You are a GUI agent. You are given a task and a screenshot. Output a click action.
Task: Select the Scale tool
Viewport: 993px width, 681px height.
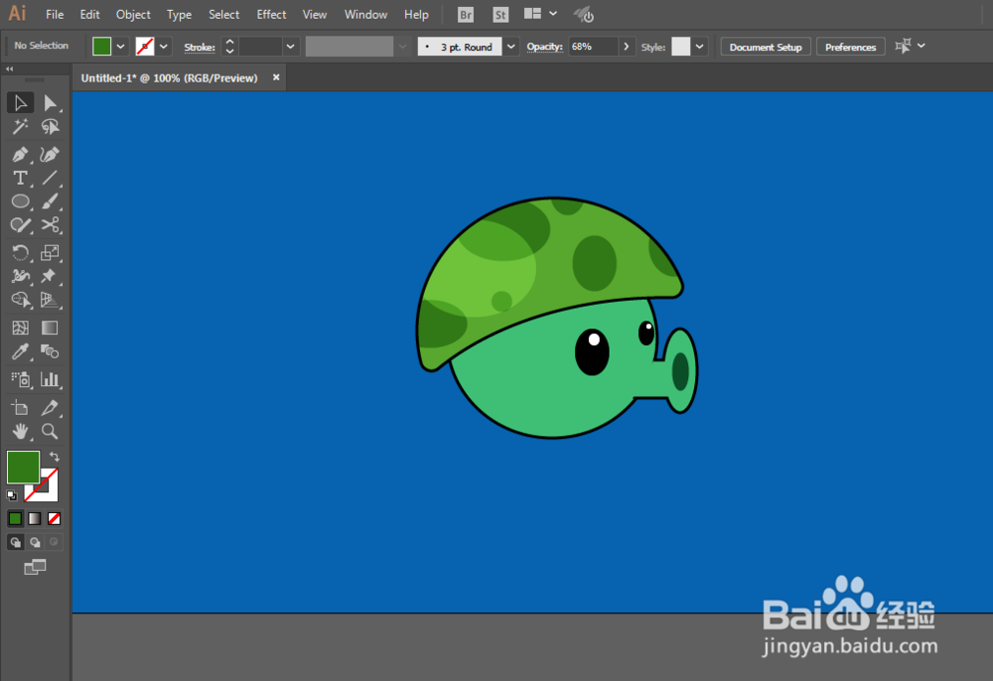click(x=50, y=252)
